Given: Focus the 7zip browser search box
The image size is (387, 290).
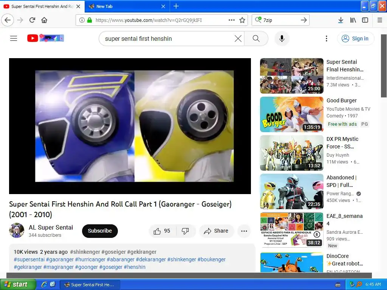Looking at the screenshot, I should tap(280, 20).
